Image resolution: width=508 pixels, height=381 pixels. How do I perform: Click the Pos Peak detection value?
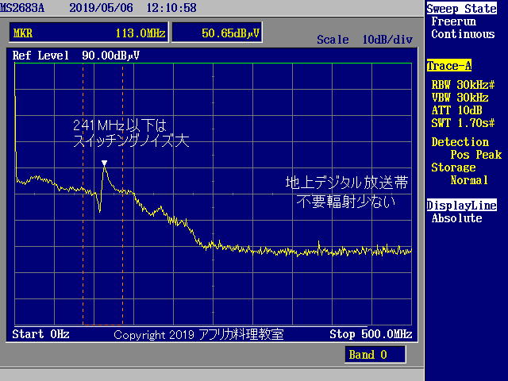point(476,155)
